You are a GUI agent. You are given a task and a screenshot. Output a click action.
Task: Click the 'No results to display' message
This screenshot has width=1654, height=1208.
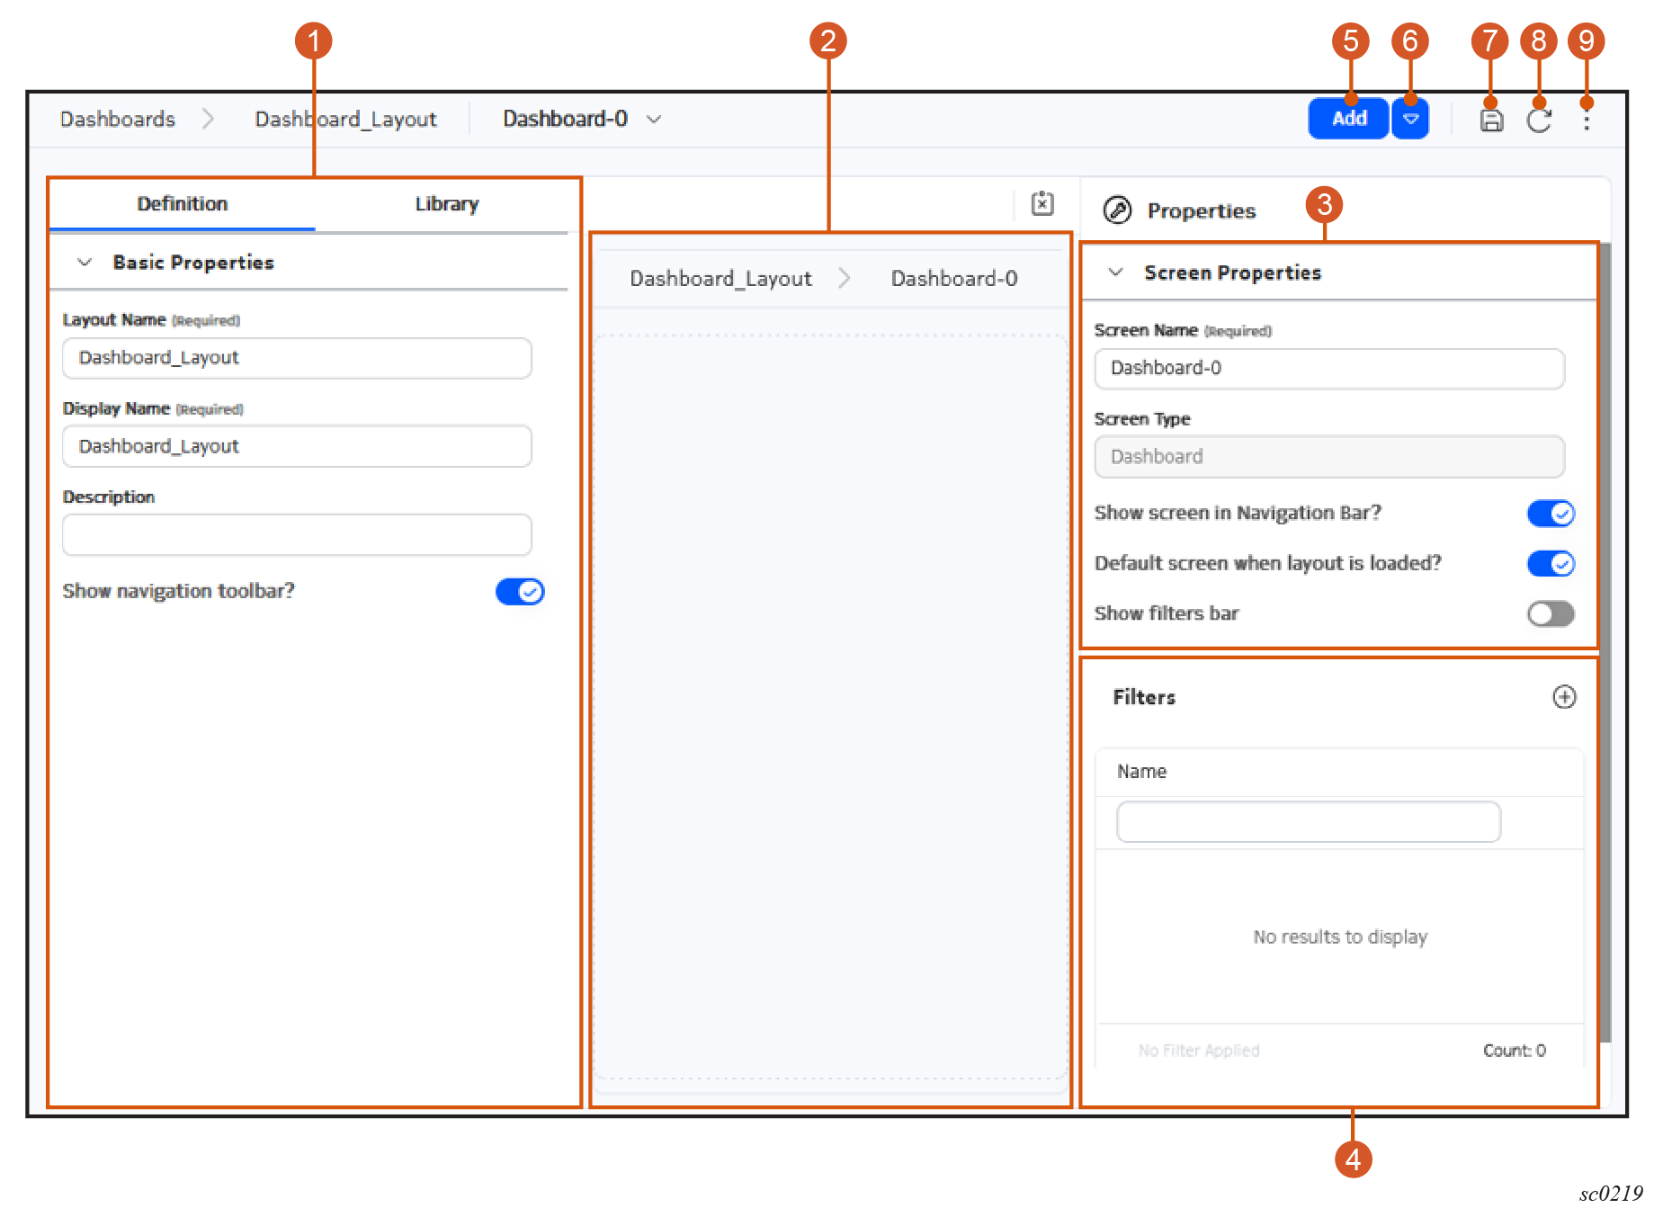1340,937
